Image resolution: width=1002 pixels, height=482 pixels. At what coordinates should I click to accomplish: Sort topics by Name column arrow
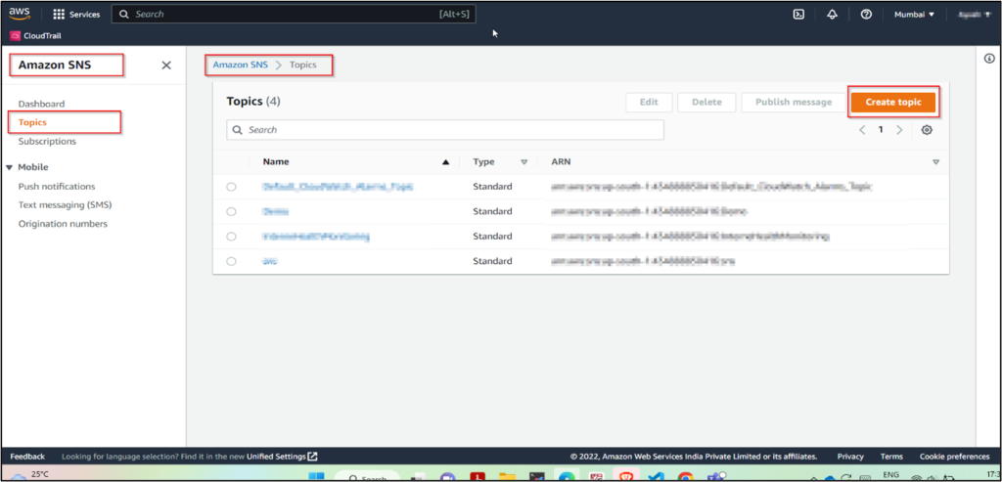446,162
